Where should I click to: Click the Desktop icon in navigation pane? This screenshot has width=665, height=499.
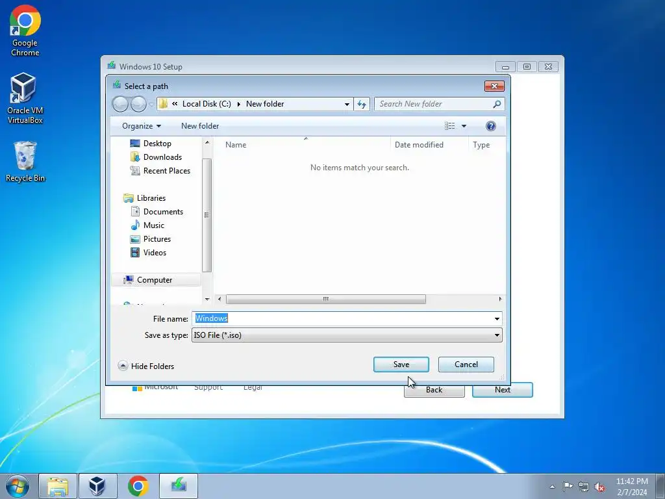click(x=135, y=144)
